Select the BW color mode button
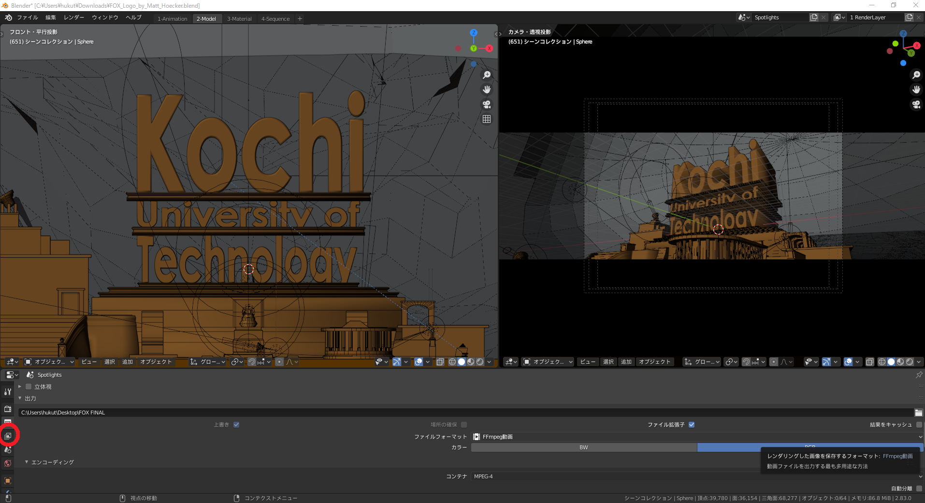Image resolution: width=925 pixels, height=503 pixels. coord(584,447)
